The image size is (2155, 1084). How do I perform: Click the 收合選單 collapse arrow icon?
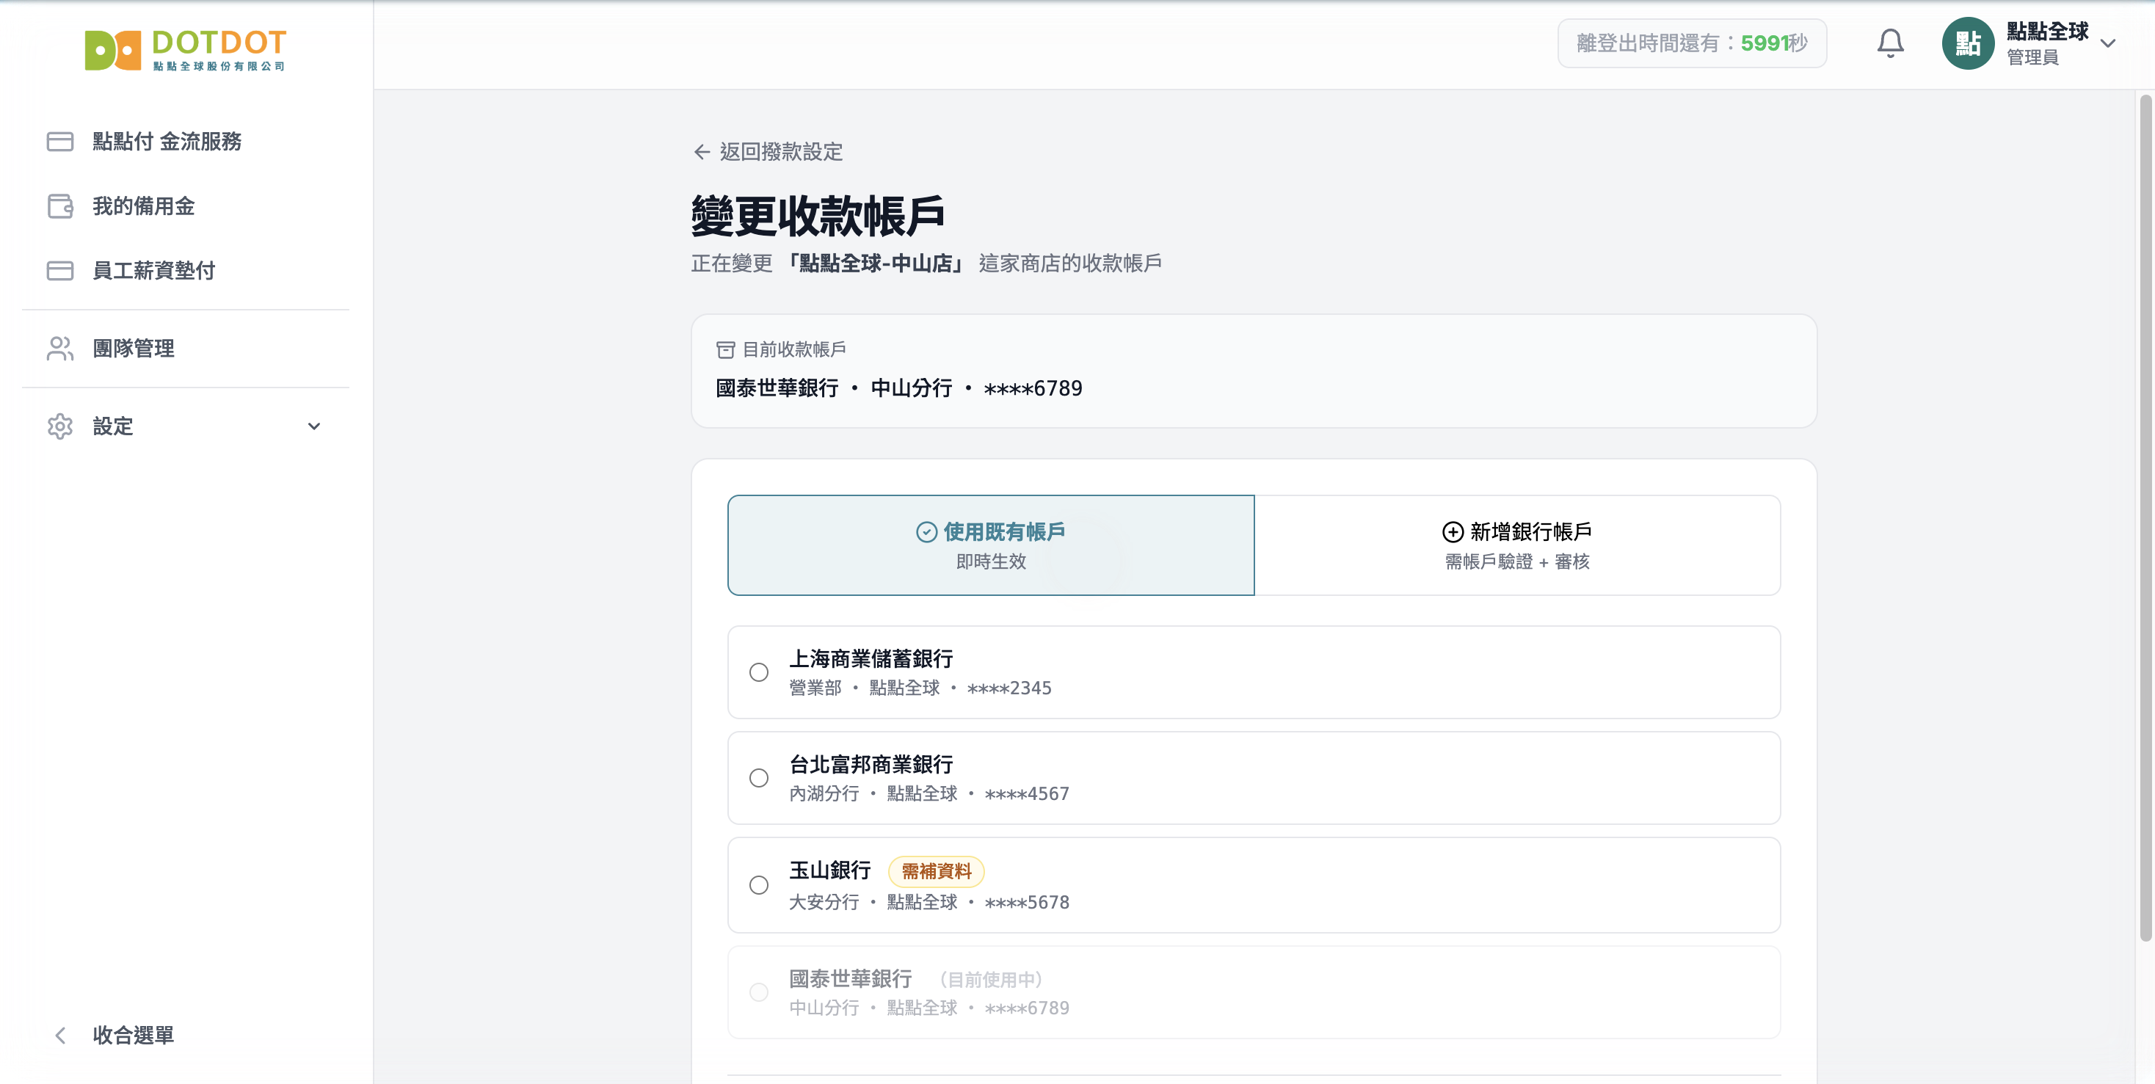point(60,1035)
